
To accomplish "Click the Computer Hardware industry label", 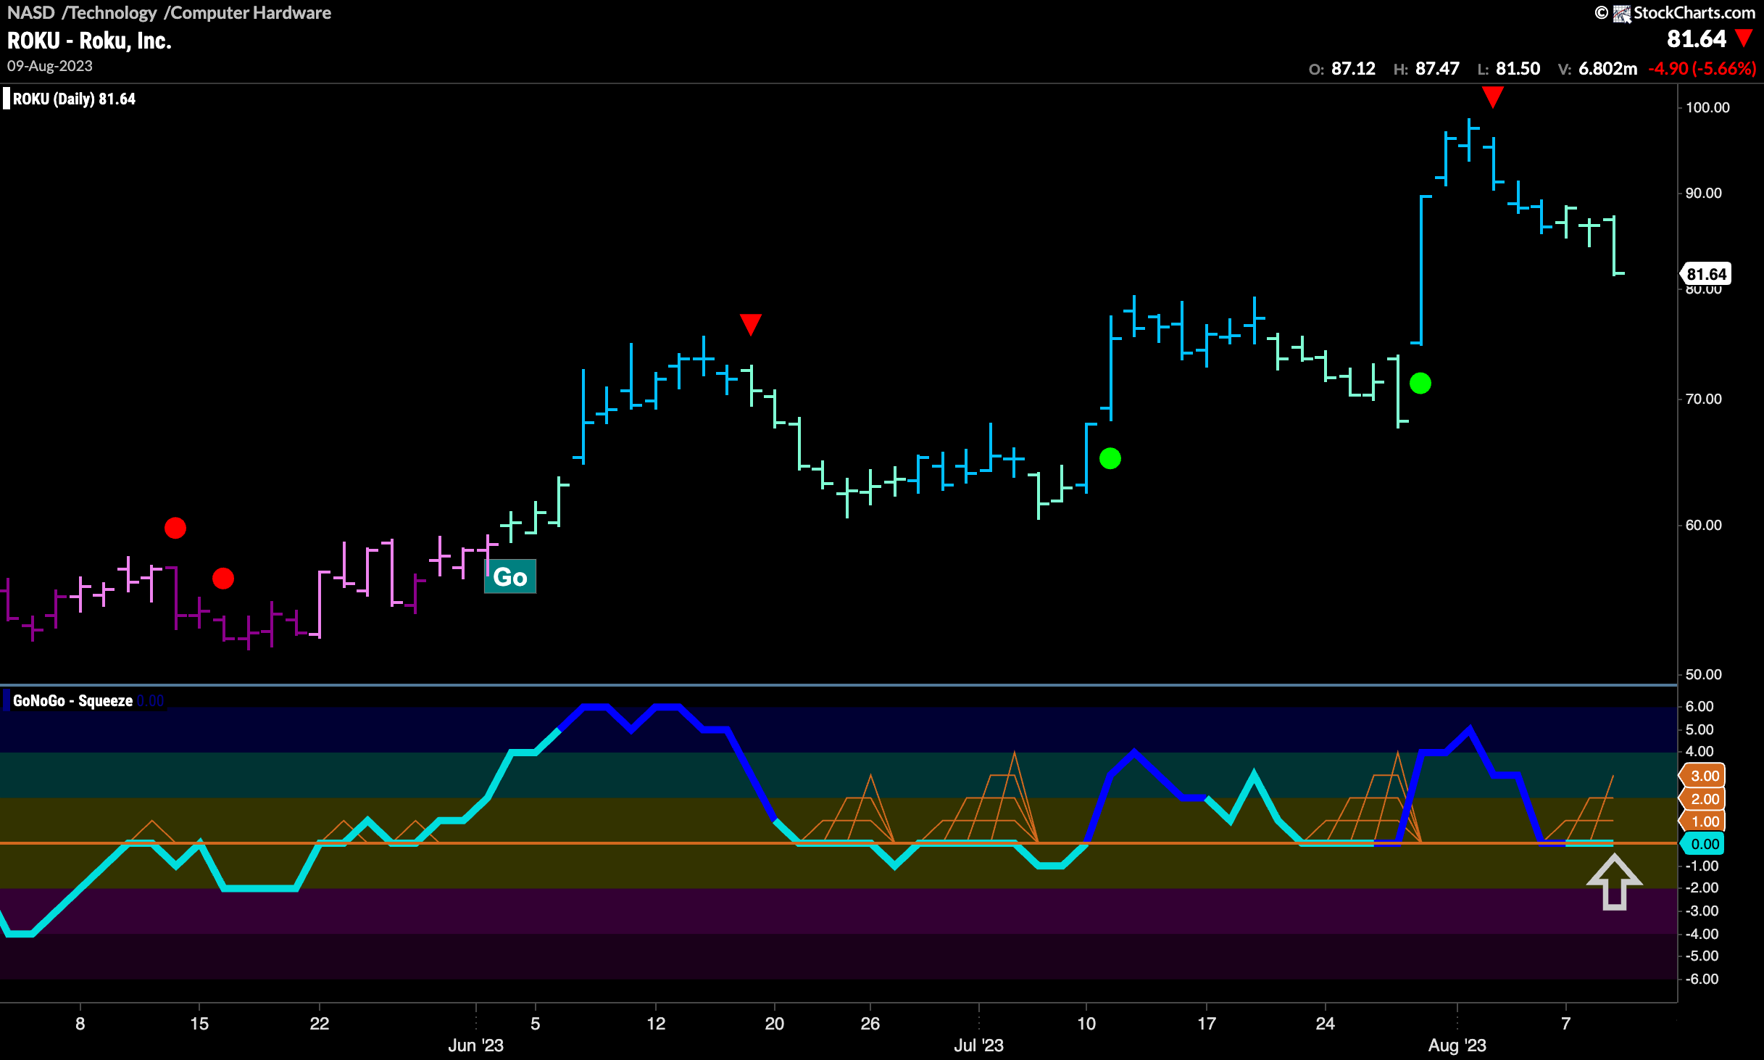I will [x=250, y=12].
